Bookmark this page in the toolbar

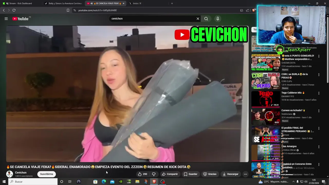68,10
